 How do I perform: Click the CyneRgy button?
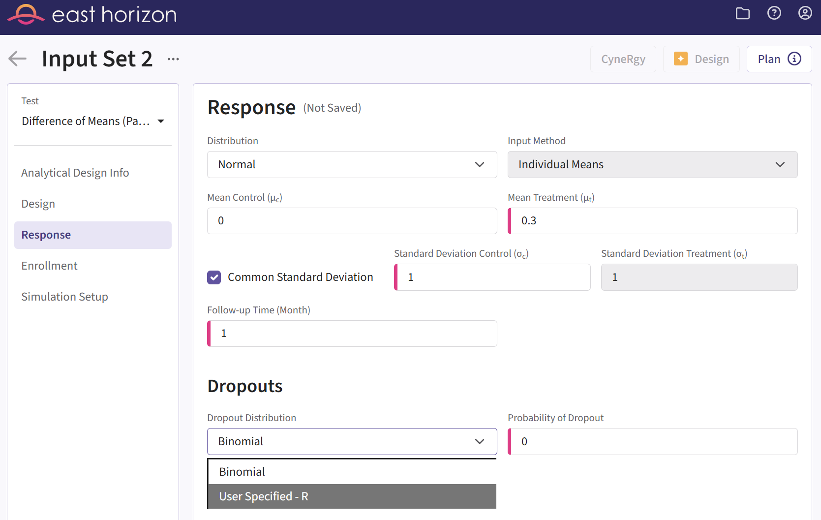[x=623, y=59]
